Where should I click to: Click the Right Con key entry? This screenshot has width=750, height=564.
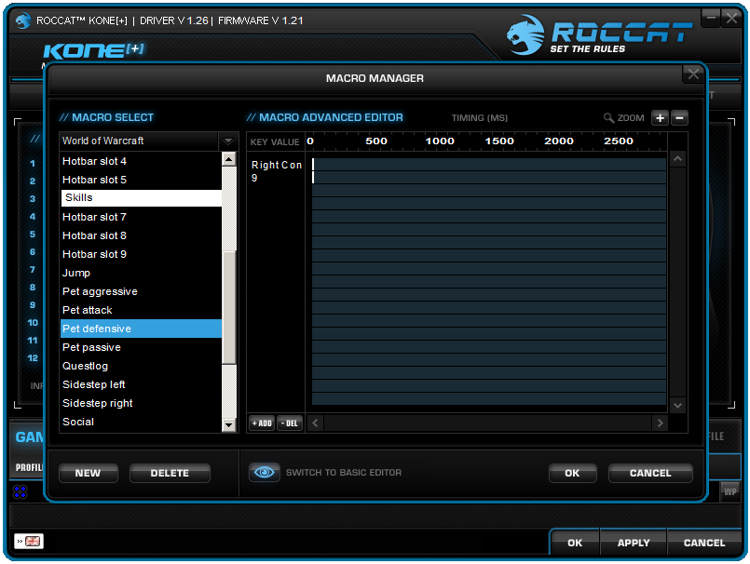tap(277, 165)
